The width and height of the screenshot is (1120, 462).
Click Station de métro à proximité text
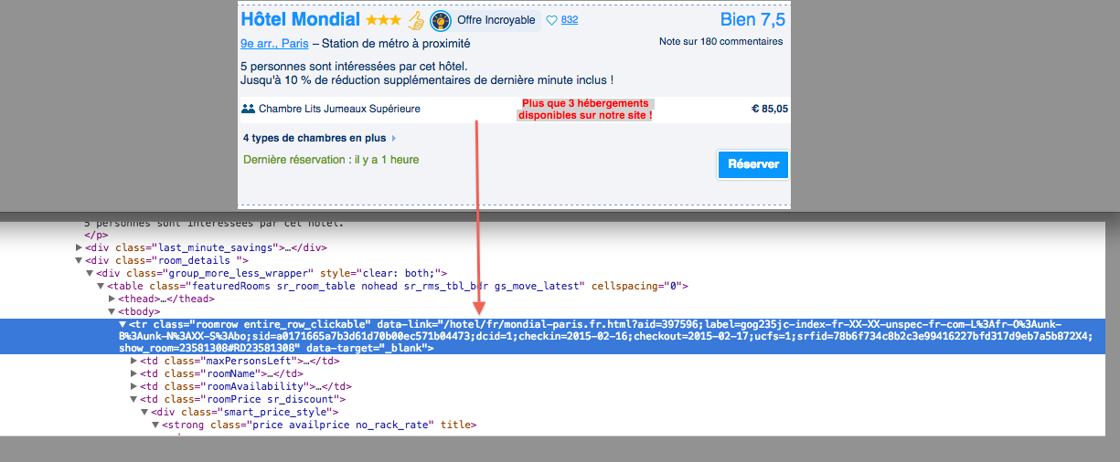(397, 43)
